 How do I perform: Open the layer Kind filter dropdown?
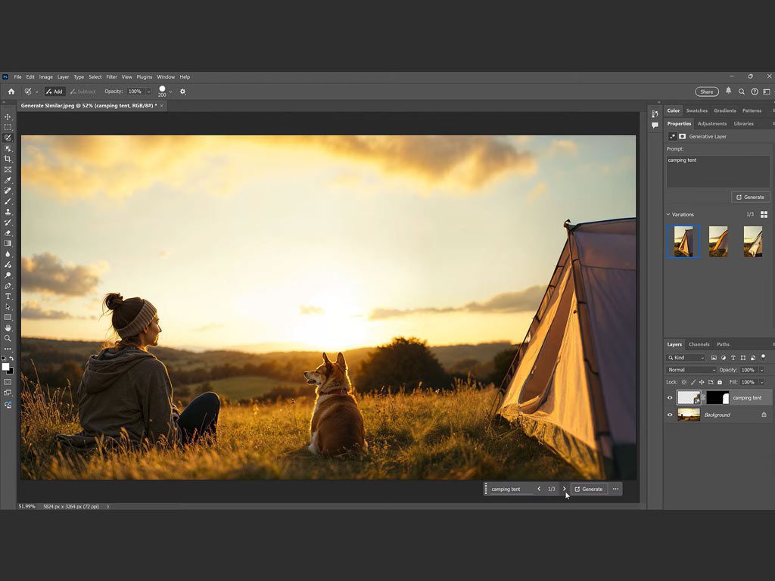[686, 357]
